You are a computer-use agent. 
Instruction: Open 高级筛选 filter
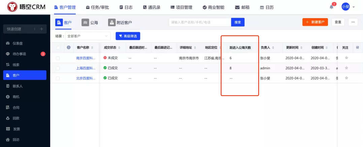point(128,36)
